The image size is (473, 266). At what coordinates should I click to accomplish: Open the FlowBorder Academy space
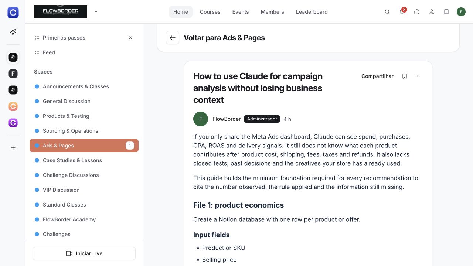(84, 219)
